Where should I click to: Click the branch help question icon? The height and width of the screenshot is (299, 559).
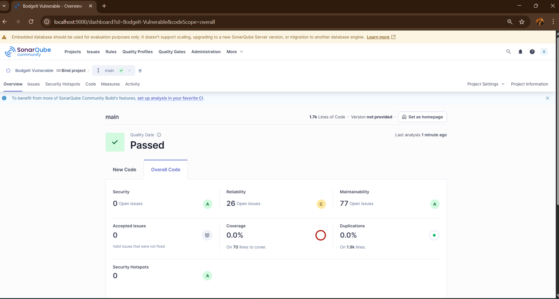coord(140,71)
